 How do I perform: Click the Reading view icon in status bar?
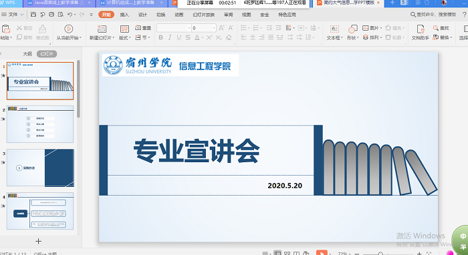click(x=296, y=253)
